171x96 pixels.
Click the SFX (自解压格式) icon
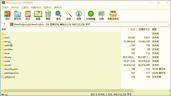click(x=113, y=14)
